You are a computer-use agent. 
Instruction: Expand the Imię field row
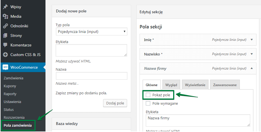[x=252, y=40]
